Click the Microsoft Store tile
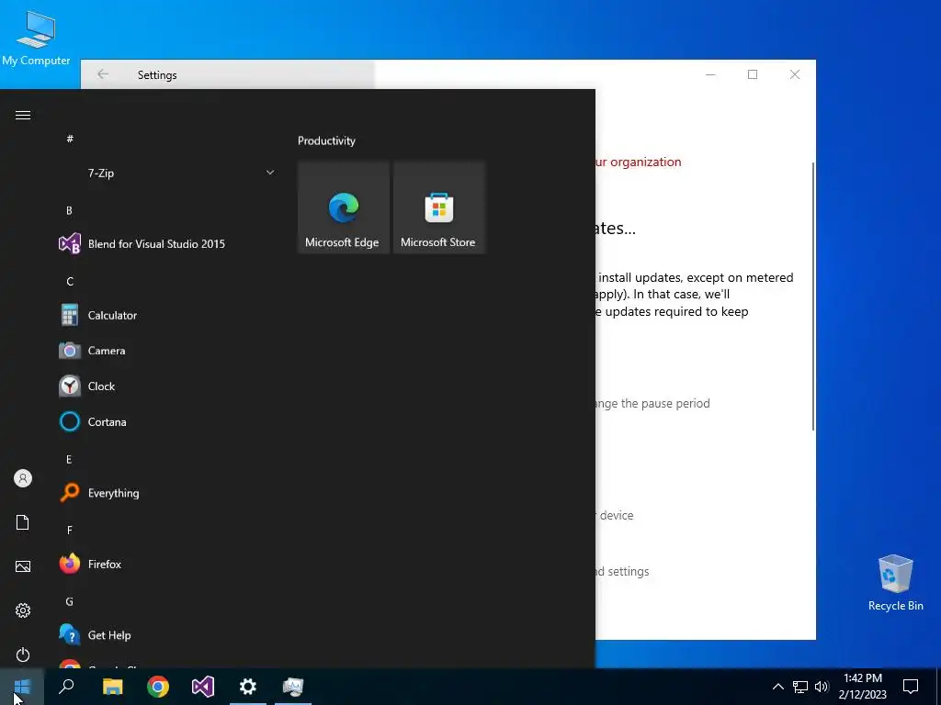Screen dimensions: 941x705 pos(438,207)
